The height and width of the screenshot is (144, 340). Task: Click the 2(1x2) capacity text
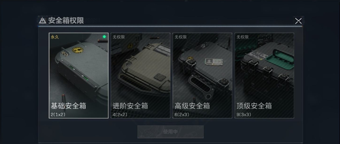(x=58, y=115)
